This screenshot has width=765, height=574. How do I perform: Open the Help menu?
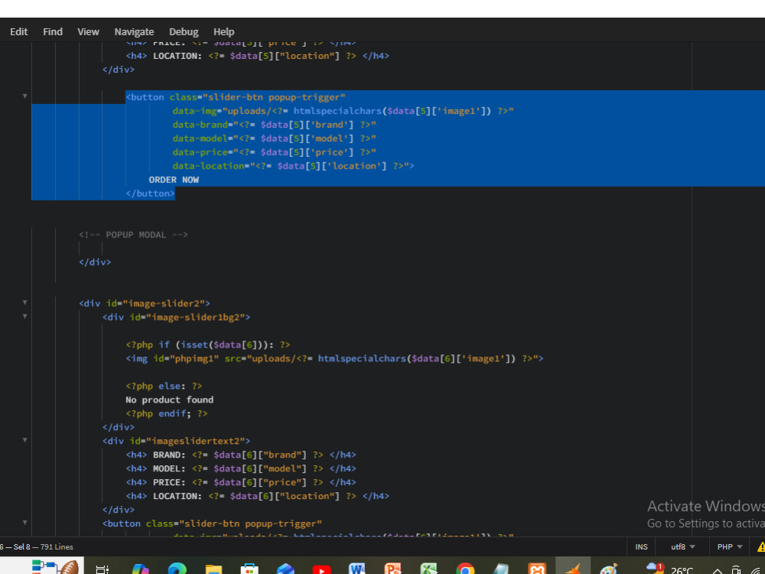[x=224, y=31]
